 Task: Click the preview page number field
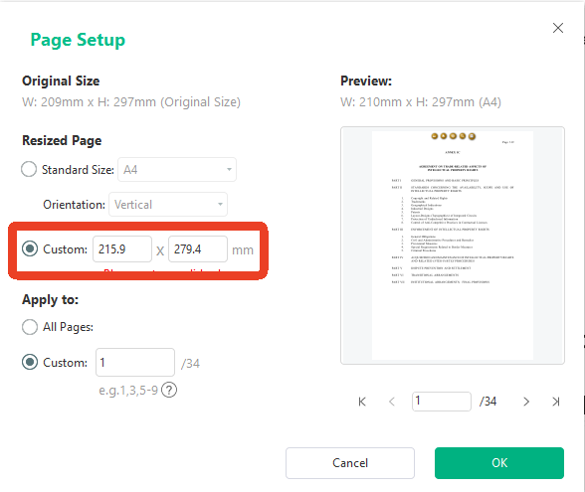[442, 402]
